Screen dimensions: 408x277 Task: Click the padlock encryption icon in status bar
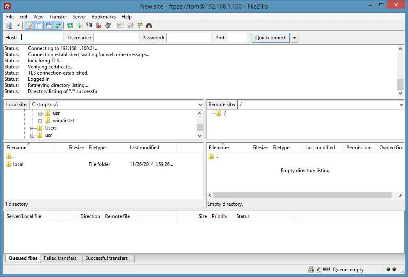pyautogui.click(x=311, y=269)
